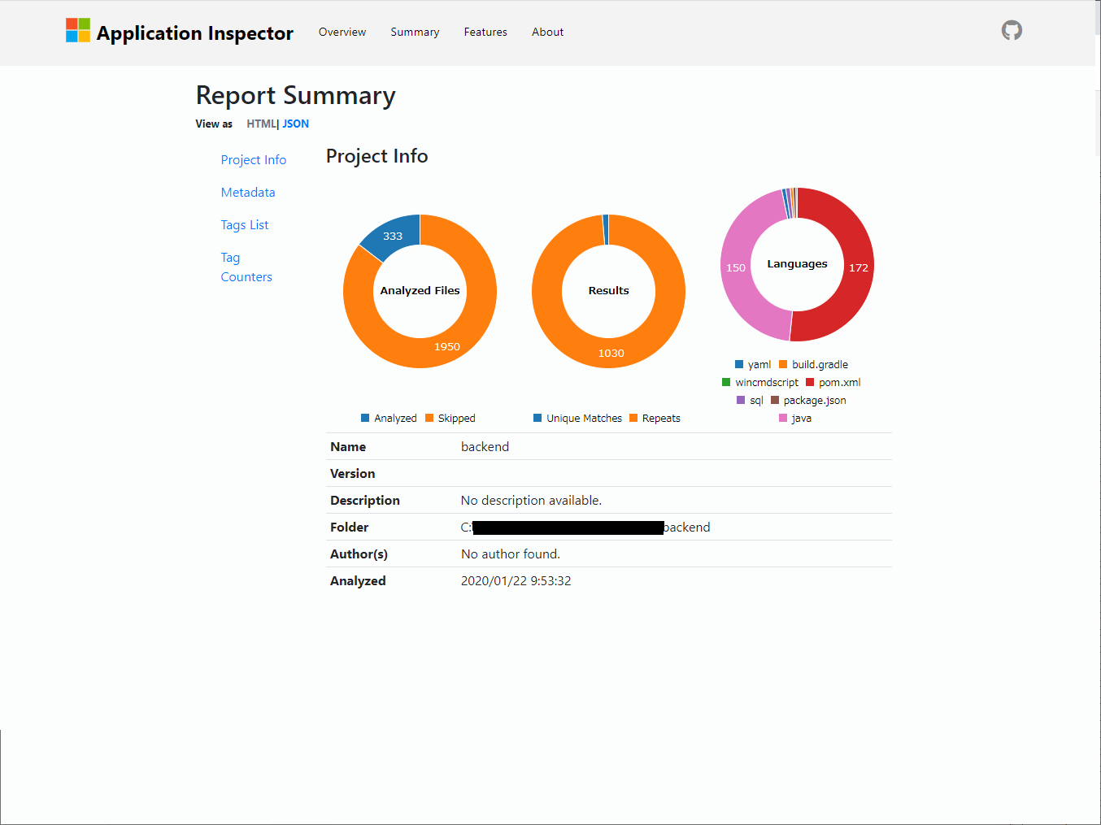This screenshot has height=825, width=1101.
Task: Click the Unique Matches legend marker
Action: point(537,418)
